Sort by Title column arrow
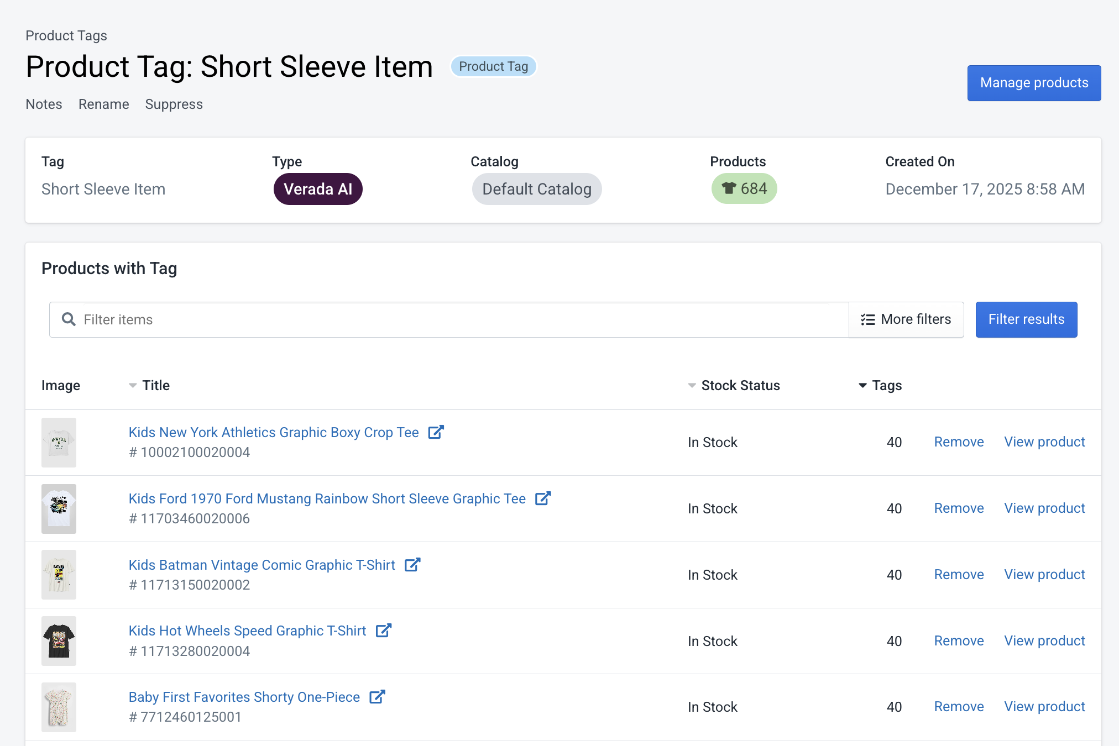 (x=133, y=385)
